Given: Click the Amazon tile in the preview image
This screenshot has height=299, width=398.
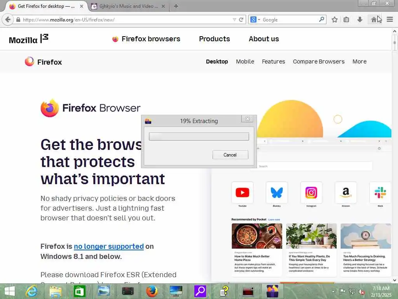Looking at the screenshot, I should point(346,192).
